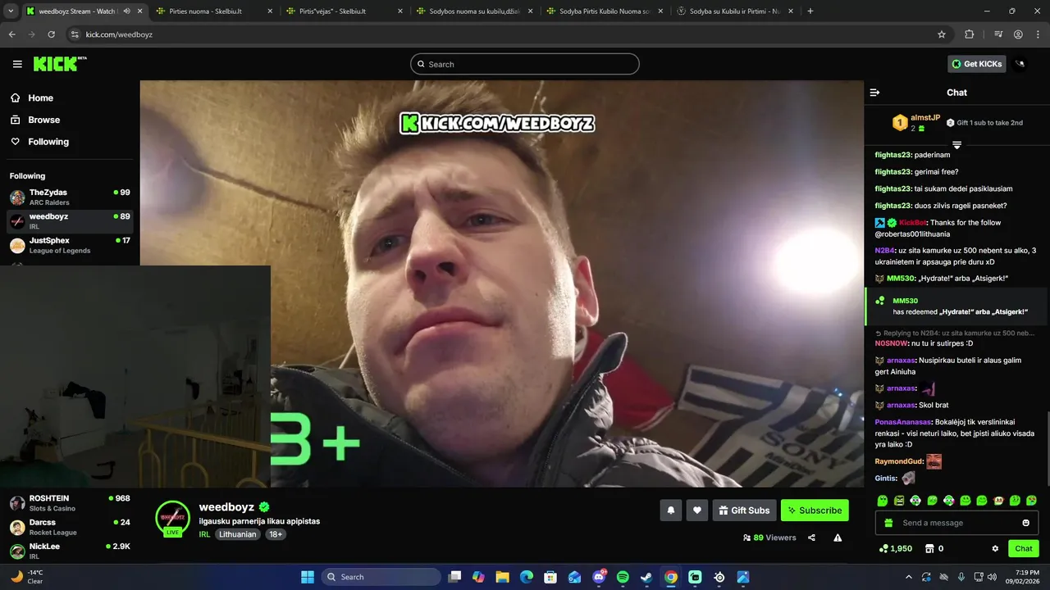Share the stream
The height and width of the screenshot is (590, 1050).
click(x=811, y=538)
